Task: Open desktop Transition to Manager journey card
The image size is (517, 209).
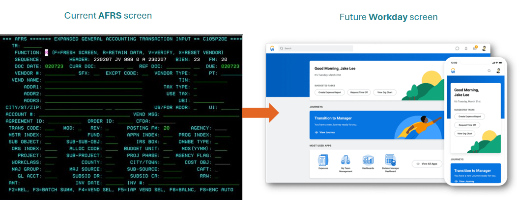Action: click(377, 125)
